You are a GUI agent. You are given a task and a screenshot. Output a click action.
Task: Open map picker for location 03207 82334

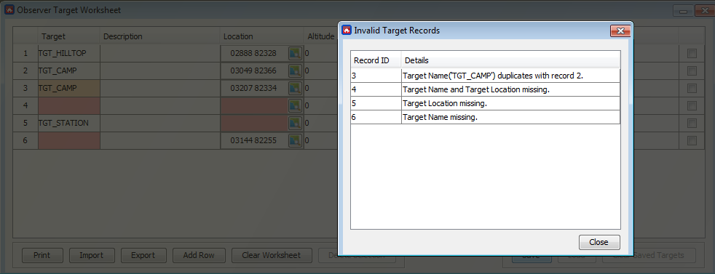click(x=295, y=88)
